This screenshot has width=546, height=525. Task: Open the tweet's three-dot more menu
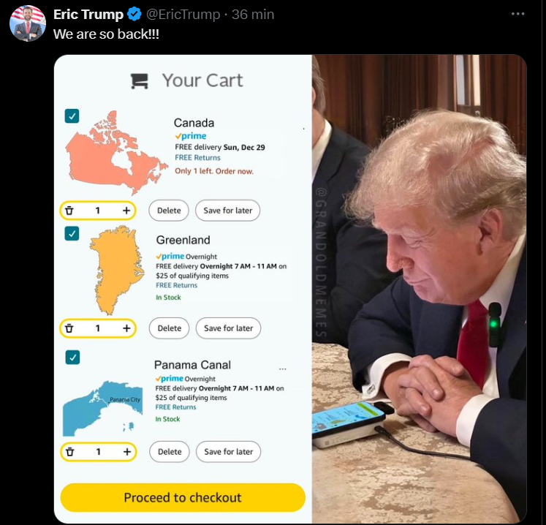point(517,14)
